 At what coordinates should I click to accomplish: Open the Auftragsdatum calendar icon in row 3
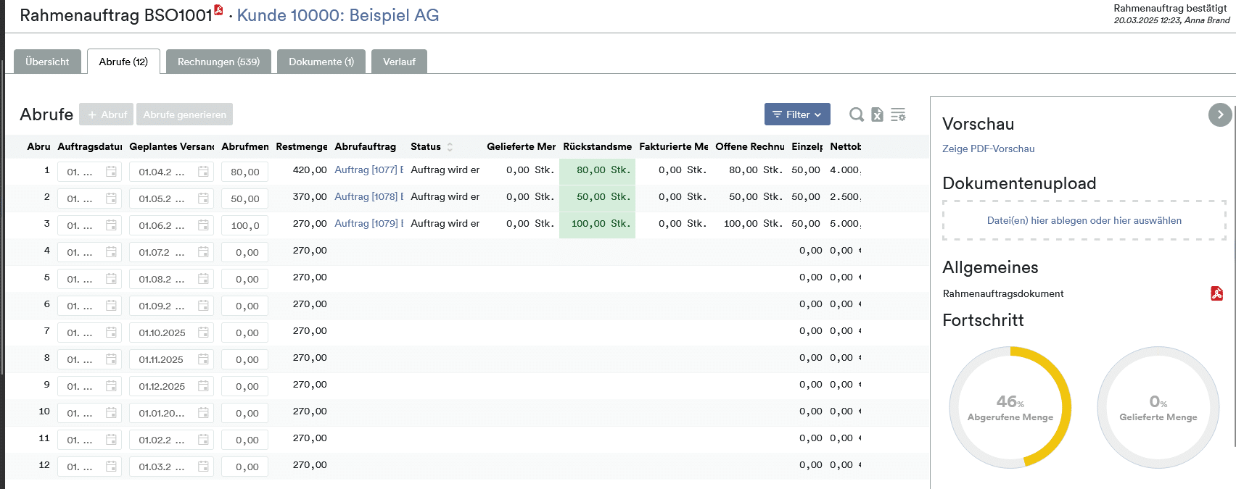click(111, 225)
